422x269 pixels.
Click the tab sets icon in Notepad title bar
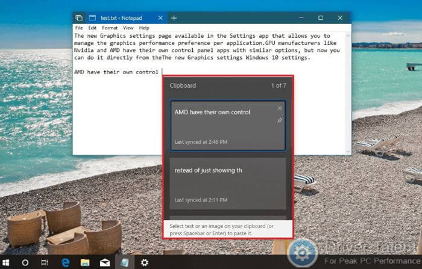point(79,18)
